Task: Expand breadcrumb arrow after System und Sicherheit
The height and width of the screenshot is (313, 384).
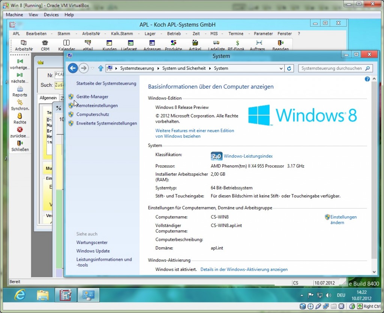Action: tap(210, 68)
